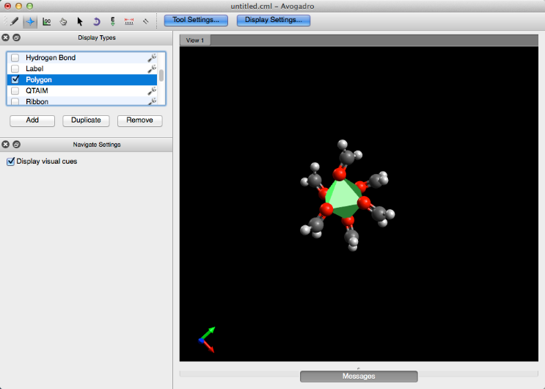This screenshot has width=545, height=389.
Task: Switch to the View 1 tab
Action: (195, 40)
